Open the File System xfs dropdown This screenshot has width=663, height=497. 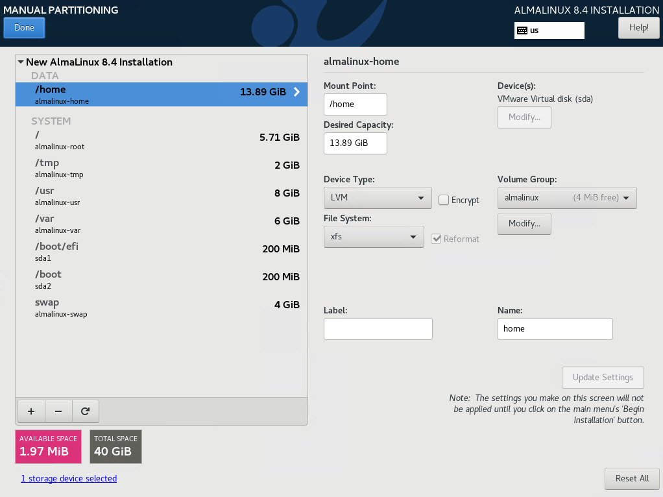(374, 237)
